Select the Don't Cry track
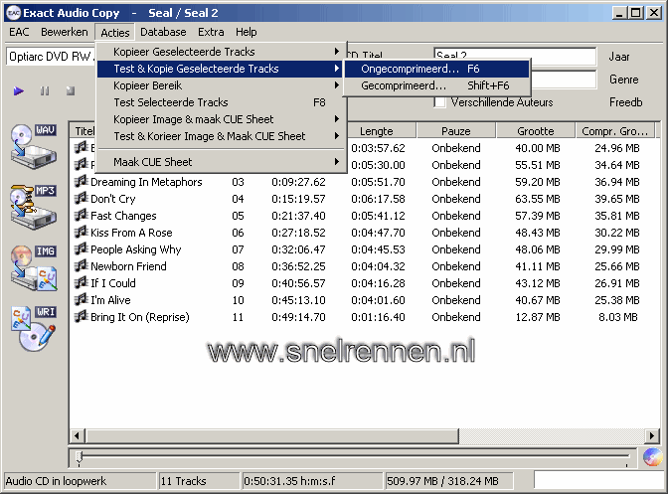Viewport: 668px width, 494px height. coord(113,199)
